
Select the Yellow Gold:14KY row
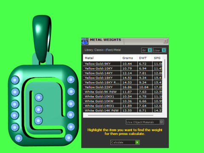point(123,73)
